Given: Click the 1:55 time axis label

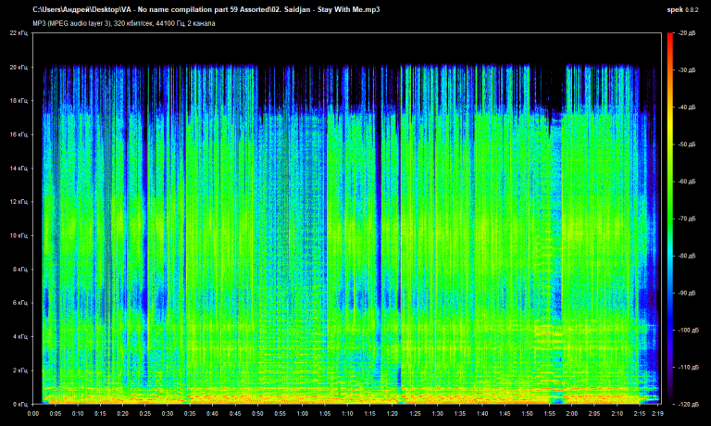Looking at the screenshot, I should point(550,414).
